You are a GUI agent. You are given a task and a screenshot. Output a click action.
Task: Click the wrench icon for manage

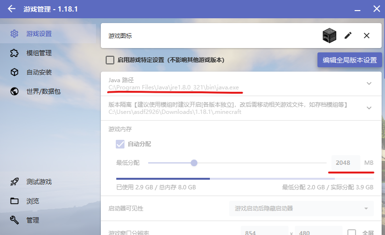pos(14,220)
